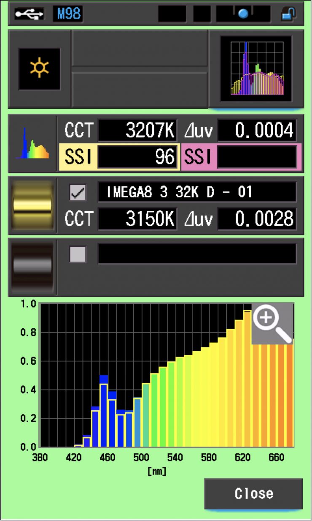The height and width of the screenshot is (521, 312).
Task: Open the spectrum comparison graph thumbnail
Action: coord(257,69)
